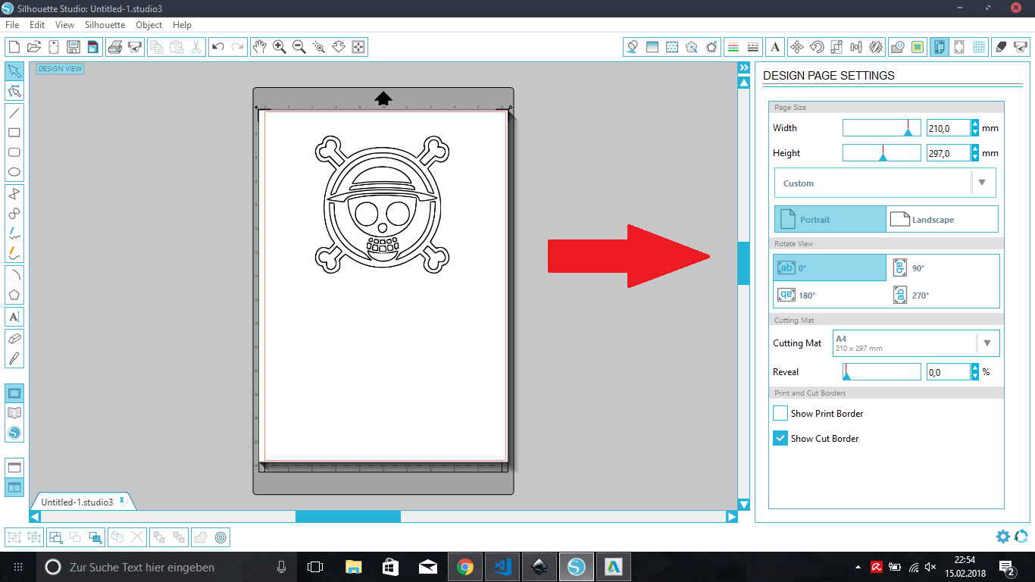The width and height of the screenshot is (1035, 582).
Task: Enable the Show Print Border checkbox
Action: point(780,413)
